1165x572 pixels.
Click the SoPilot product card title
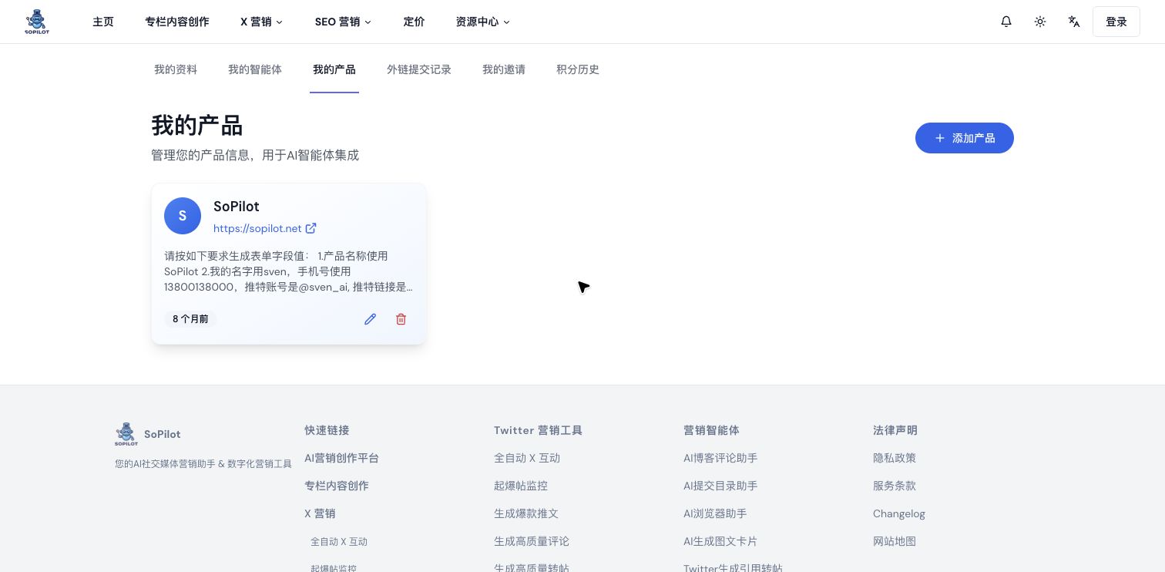237,207
